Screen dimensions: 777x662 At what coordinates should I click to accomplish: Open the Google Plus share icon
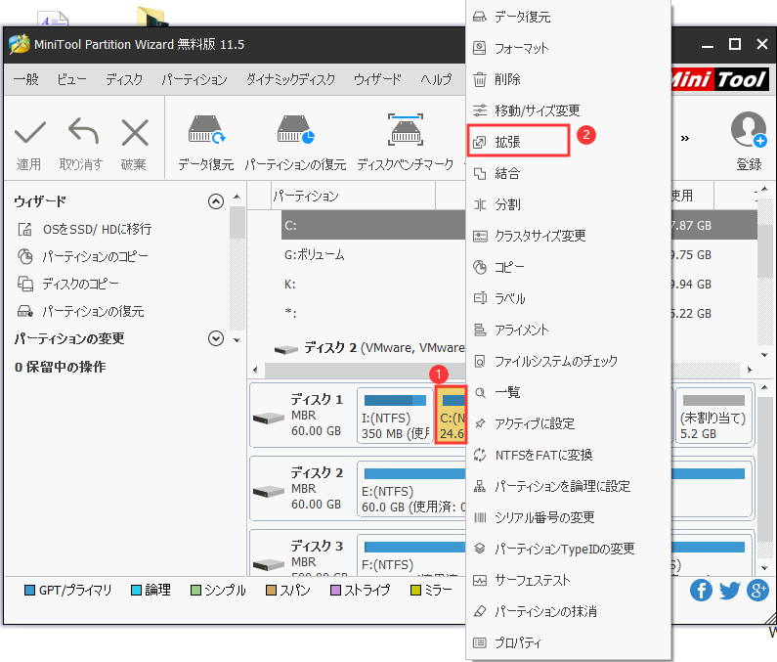click(x=757, y=591)
